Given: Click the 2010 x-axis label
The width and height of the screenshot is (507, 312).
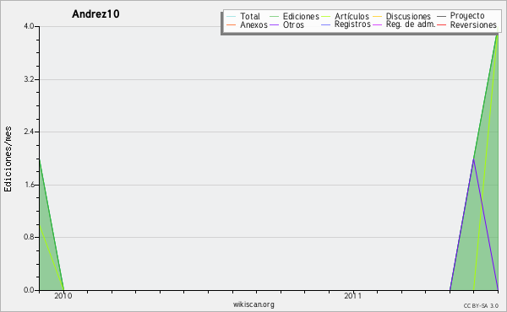Looking at the screenshot, I should (63, 296).
